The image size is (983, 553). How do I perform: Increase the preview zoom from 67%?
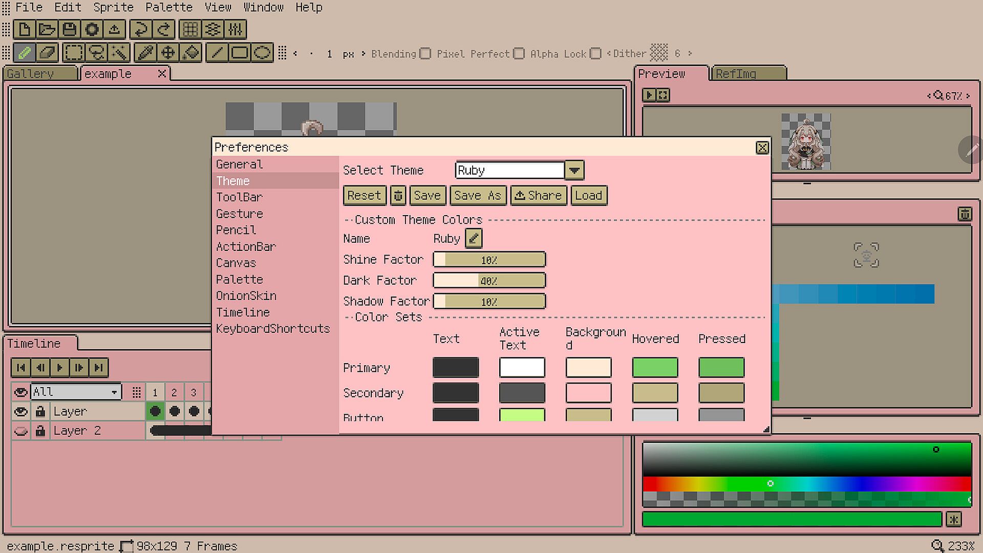968,96
